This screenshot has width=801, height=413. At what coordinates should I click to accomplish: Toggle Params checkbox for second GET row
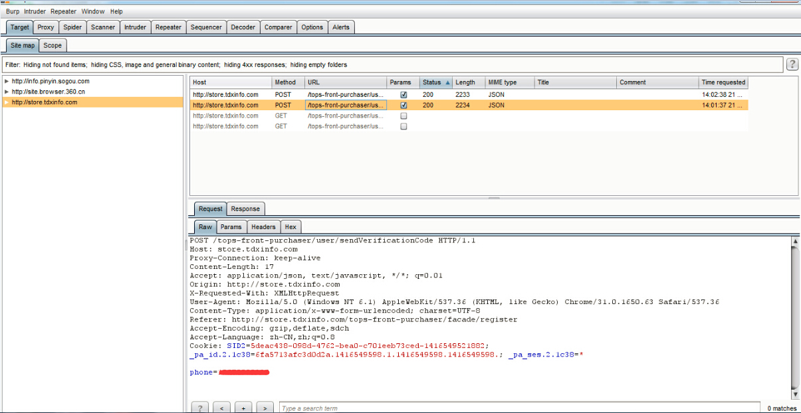[x=403, y=126]
